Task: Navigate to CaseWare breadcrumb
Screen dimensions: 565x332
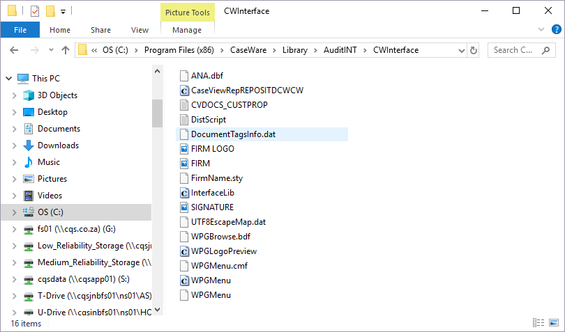Action: coord(248,50)
